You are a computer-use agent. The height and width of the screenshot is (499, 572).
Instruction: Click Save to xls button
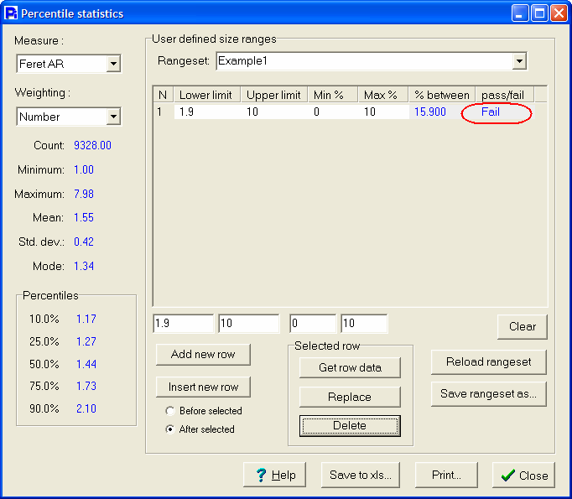[x=360, y=476]
